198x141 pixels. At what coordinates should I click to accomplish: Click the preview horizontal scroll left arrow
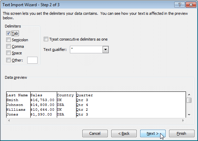tap(9, 120)
